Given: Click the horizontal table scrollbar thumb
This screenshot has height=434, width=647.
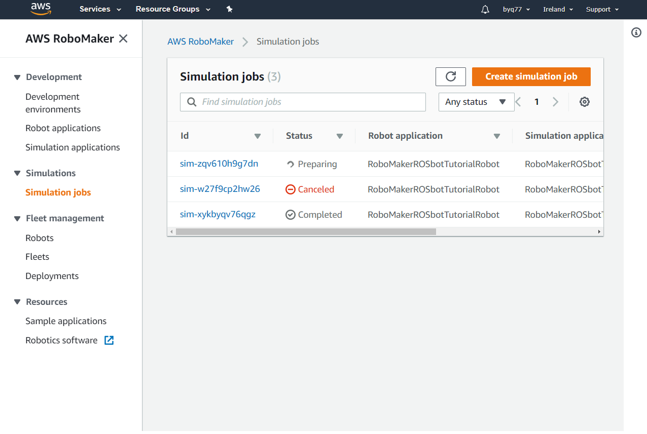Looking at the screenshot, I should [306, 231].
